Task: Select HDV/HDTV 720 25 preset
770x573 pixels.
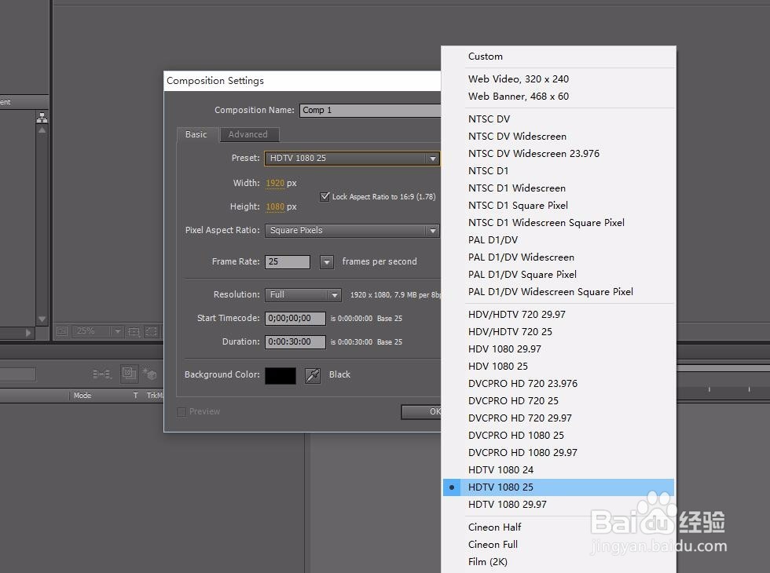Action: (559, 331)
